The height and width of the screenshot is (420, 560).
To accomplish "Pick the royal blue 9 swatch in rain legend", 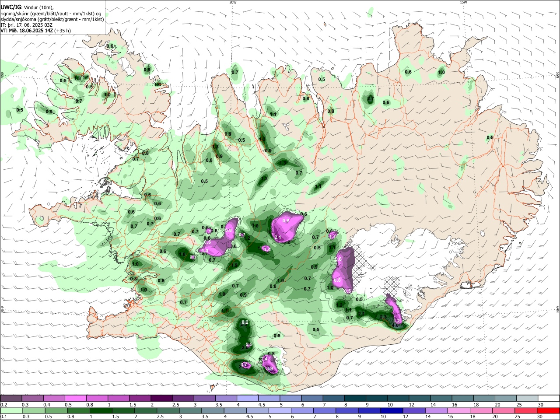I will (370, 410).
